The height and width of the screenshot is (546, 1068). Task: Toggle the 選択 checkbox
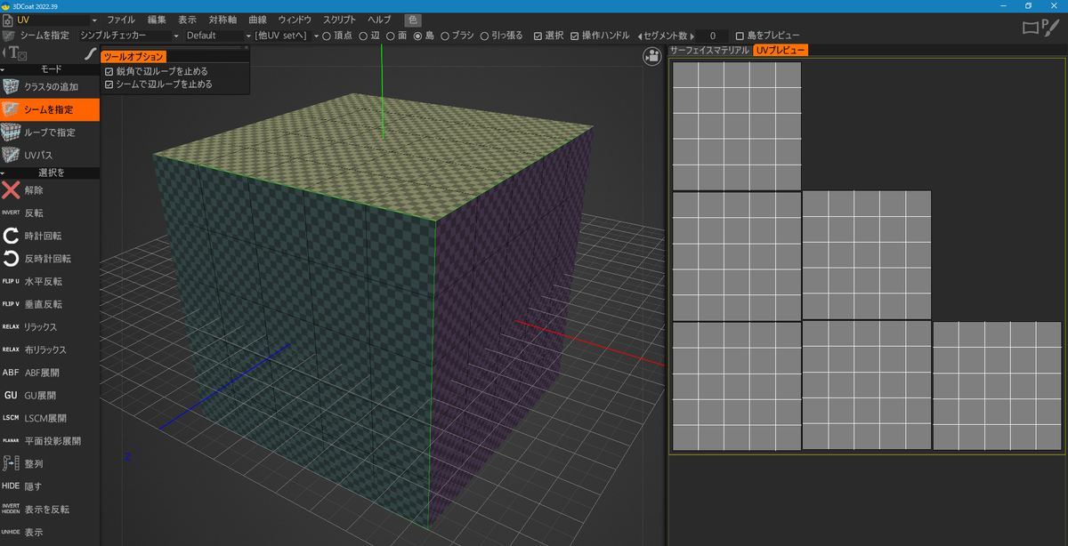538,36
